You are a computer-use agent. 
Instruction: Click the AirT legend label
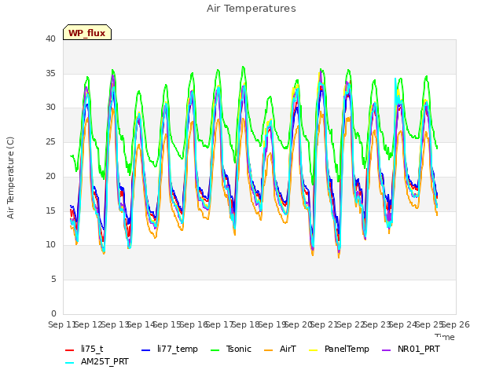click(288, 349)
